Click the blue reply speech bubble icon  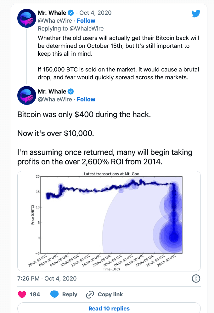pos(54,294)
